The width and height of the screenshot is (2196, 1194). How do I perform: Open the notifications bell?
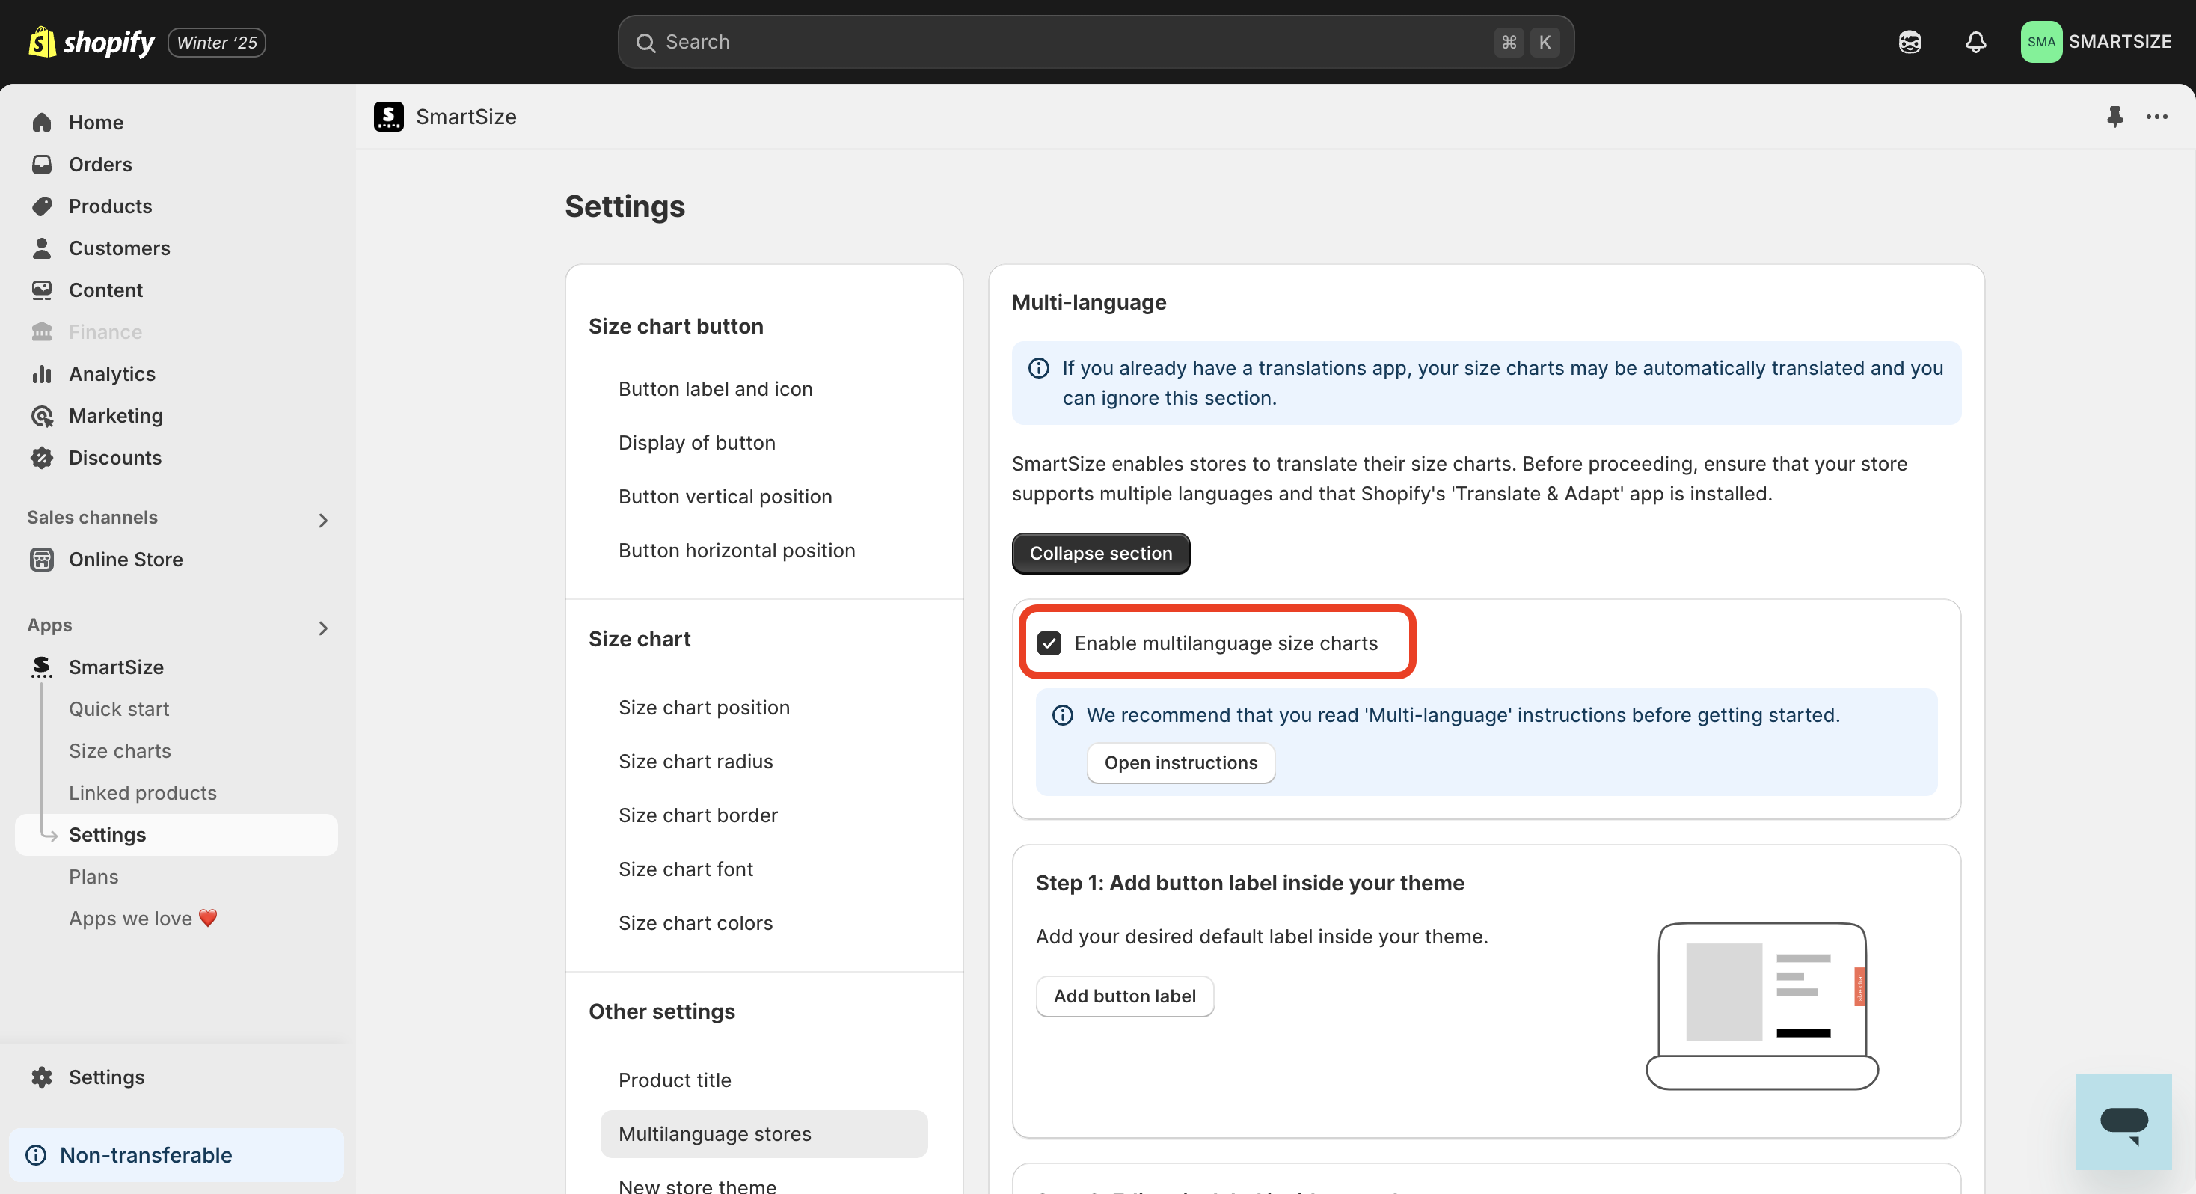(x=1975, y=42)
